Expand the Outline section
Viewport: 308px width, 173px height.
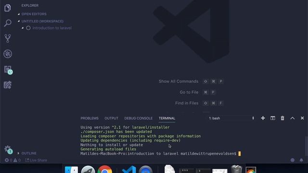18,153
